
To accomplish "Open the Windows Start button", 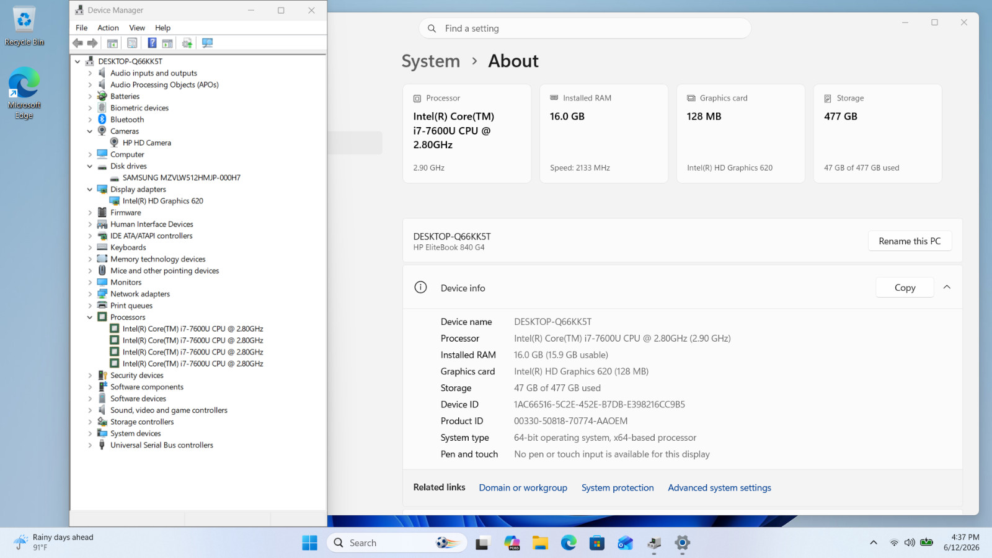I will pos(309,543).
